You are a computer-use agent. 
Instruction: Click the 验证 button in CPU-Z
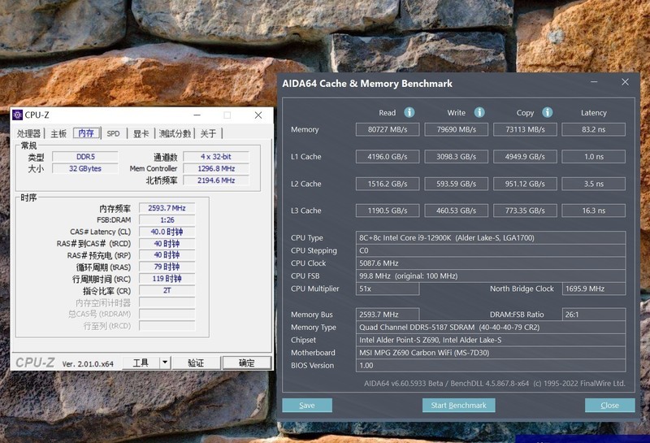pyautogui.click(x=196, y=363)
